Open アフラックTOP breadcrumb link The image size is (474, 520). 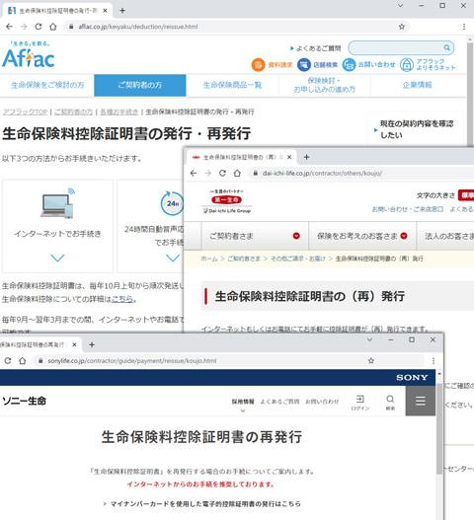point(26,112)
